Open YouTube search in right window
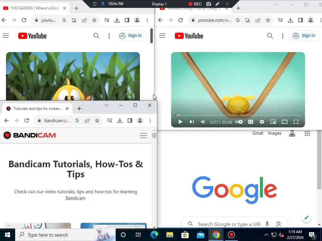This screenshot has width=322, height=241. click(270, 36)
